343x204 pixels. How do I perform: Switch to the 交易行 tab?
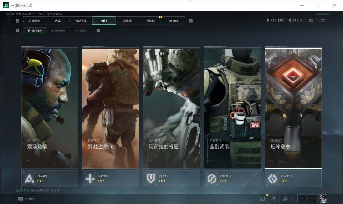point(127,21)
